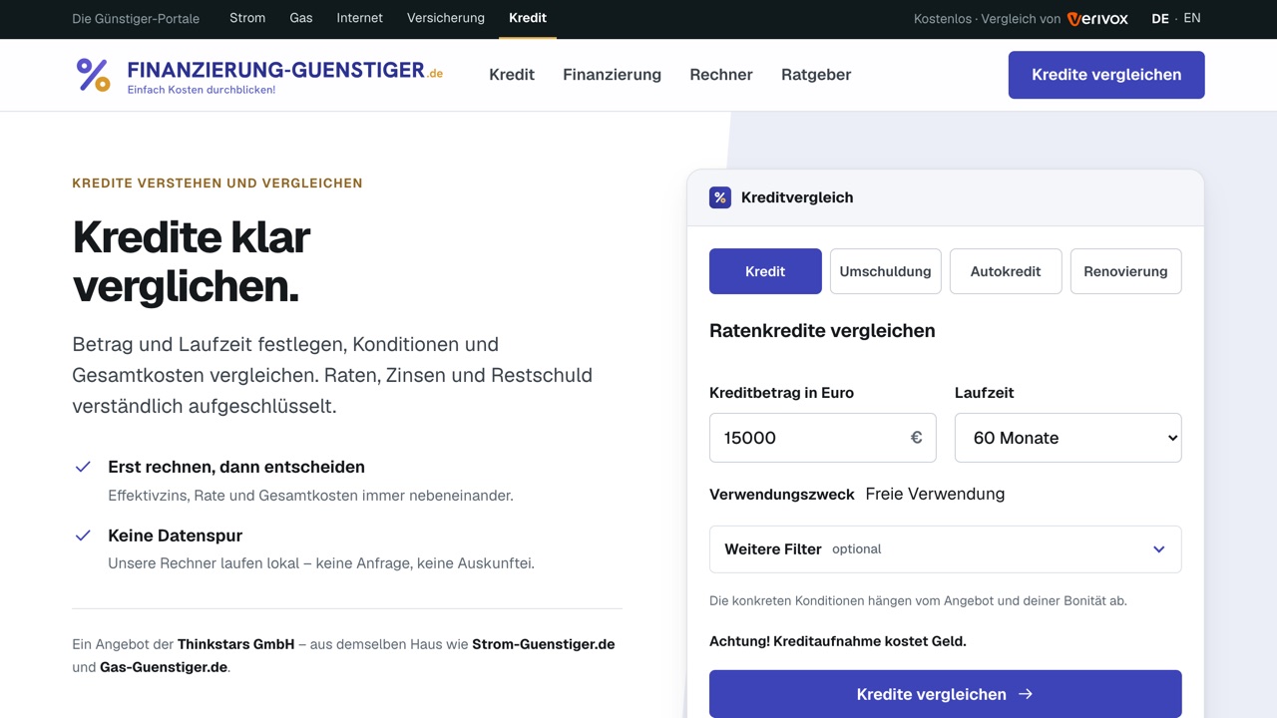Switch to the Renovierung tab
The width and height of the screenshot is (1277, 718).
point(1125,271)
